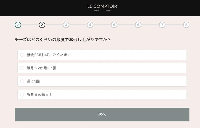200x128 pixels.
Task: Pick the もちろん毎日！ radio button
Action: [22, 94]
